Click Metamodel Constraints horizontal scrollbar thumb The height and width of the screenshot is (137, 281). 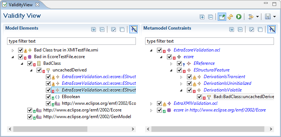208,129
